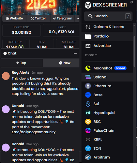Screen dimensions: 137x163
Task: Open Gainers & Losers arrows icon
Action: pos(88,27)
